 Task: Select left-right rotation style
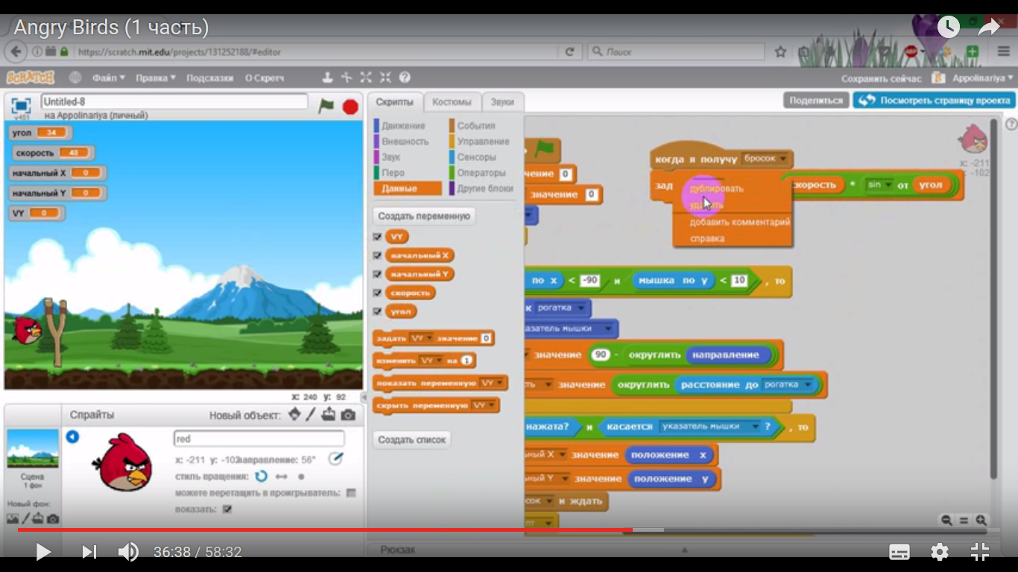(282, 476)
